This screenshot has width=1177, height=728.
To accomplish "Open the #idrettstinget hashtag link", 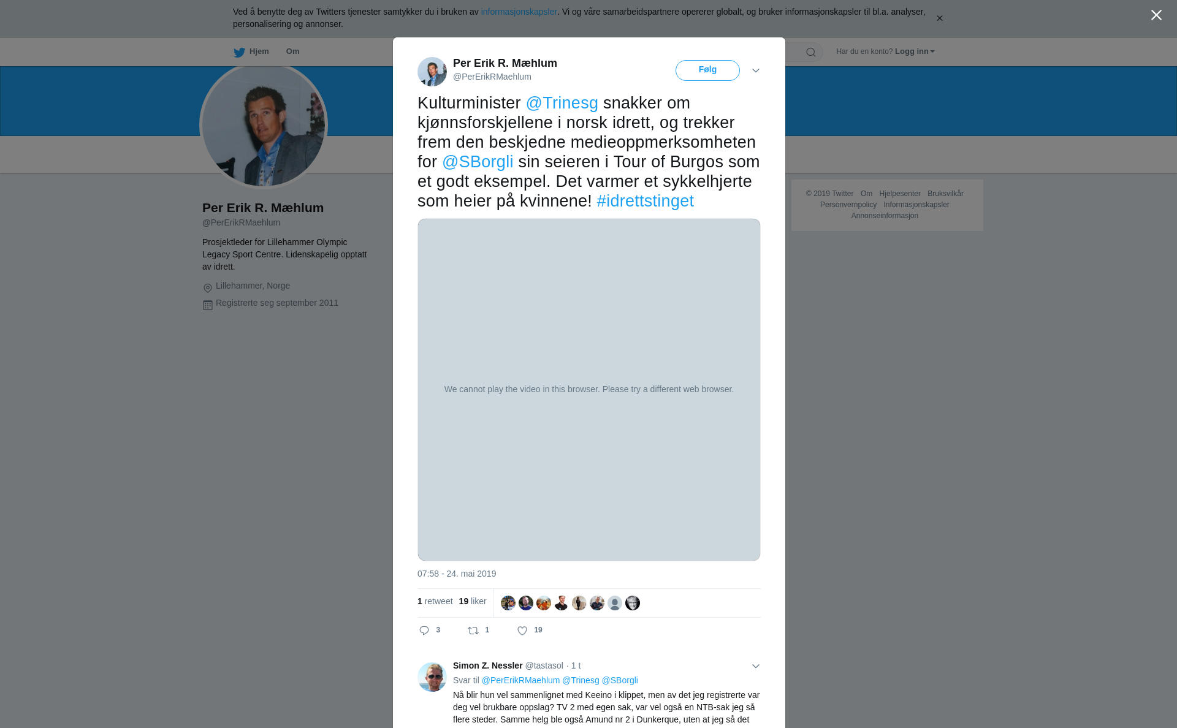I will pyautogui.click(x=645, y=201).
